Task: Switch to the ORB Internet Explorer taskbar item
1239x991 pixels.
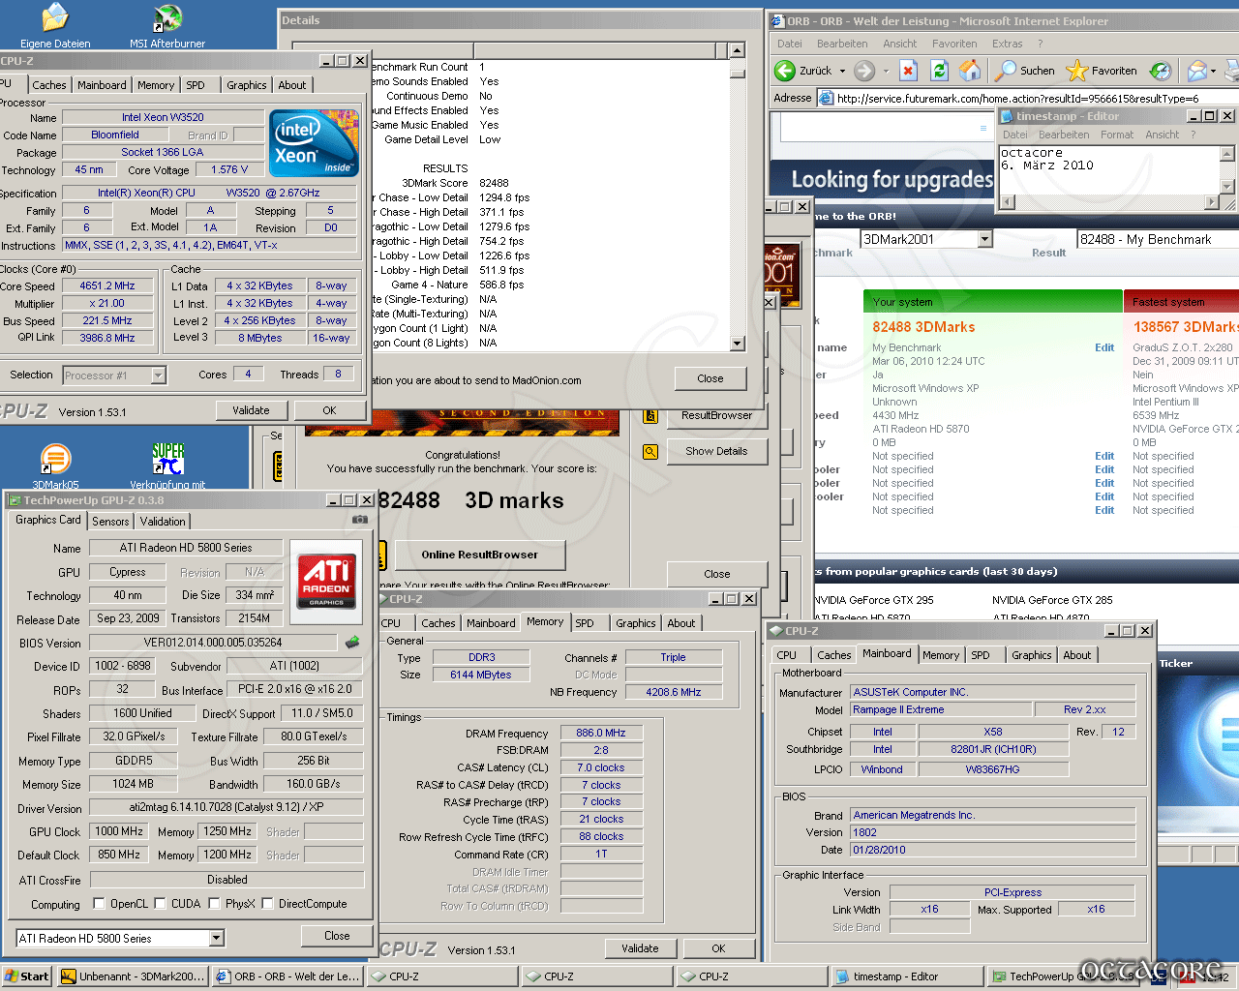Action: coord(287,976)
